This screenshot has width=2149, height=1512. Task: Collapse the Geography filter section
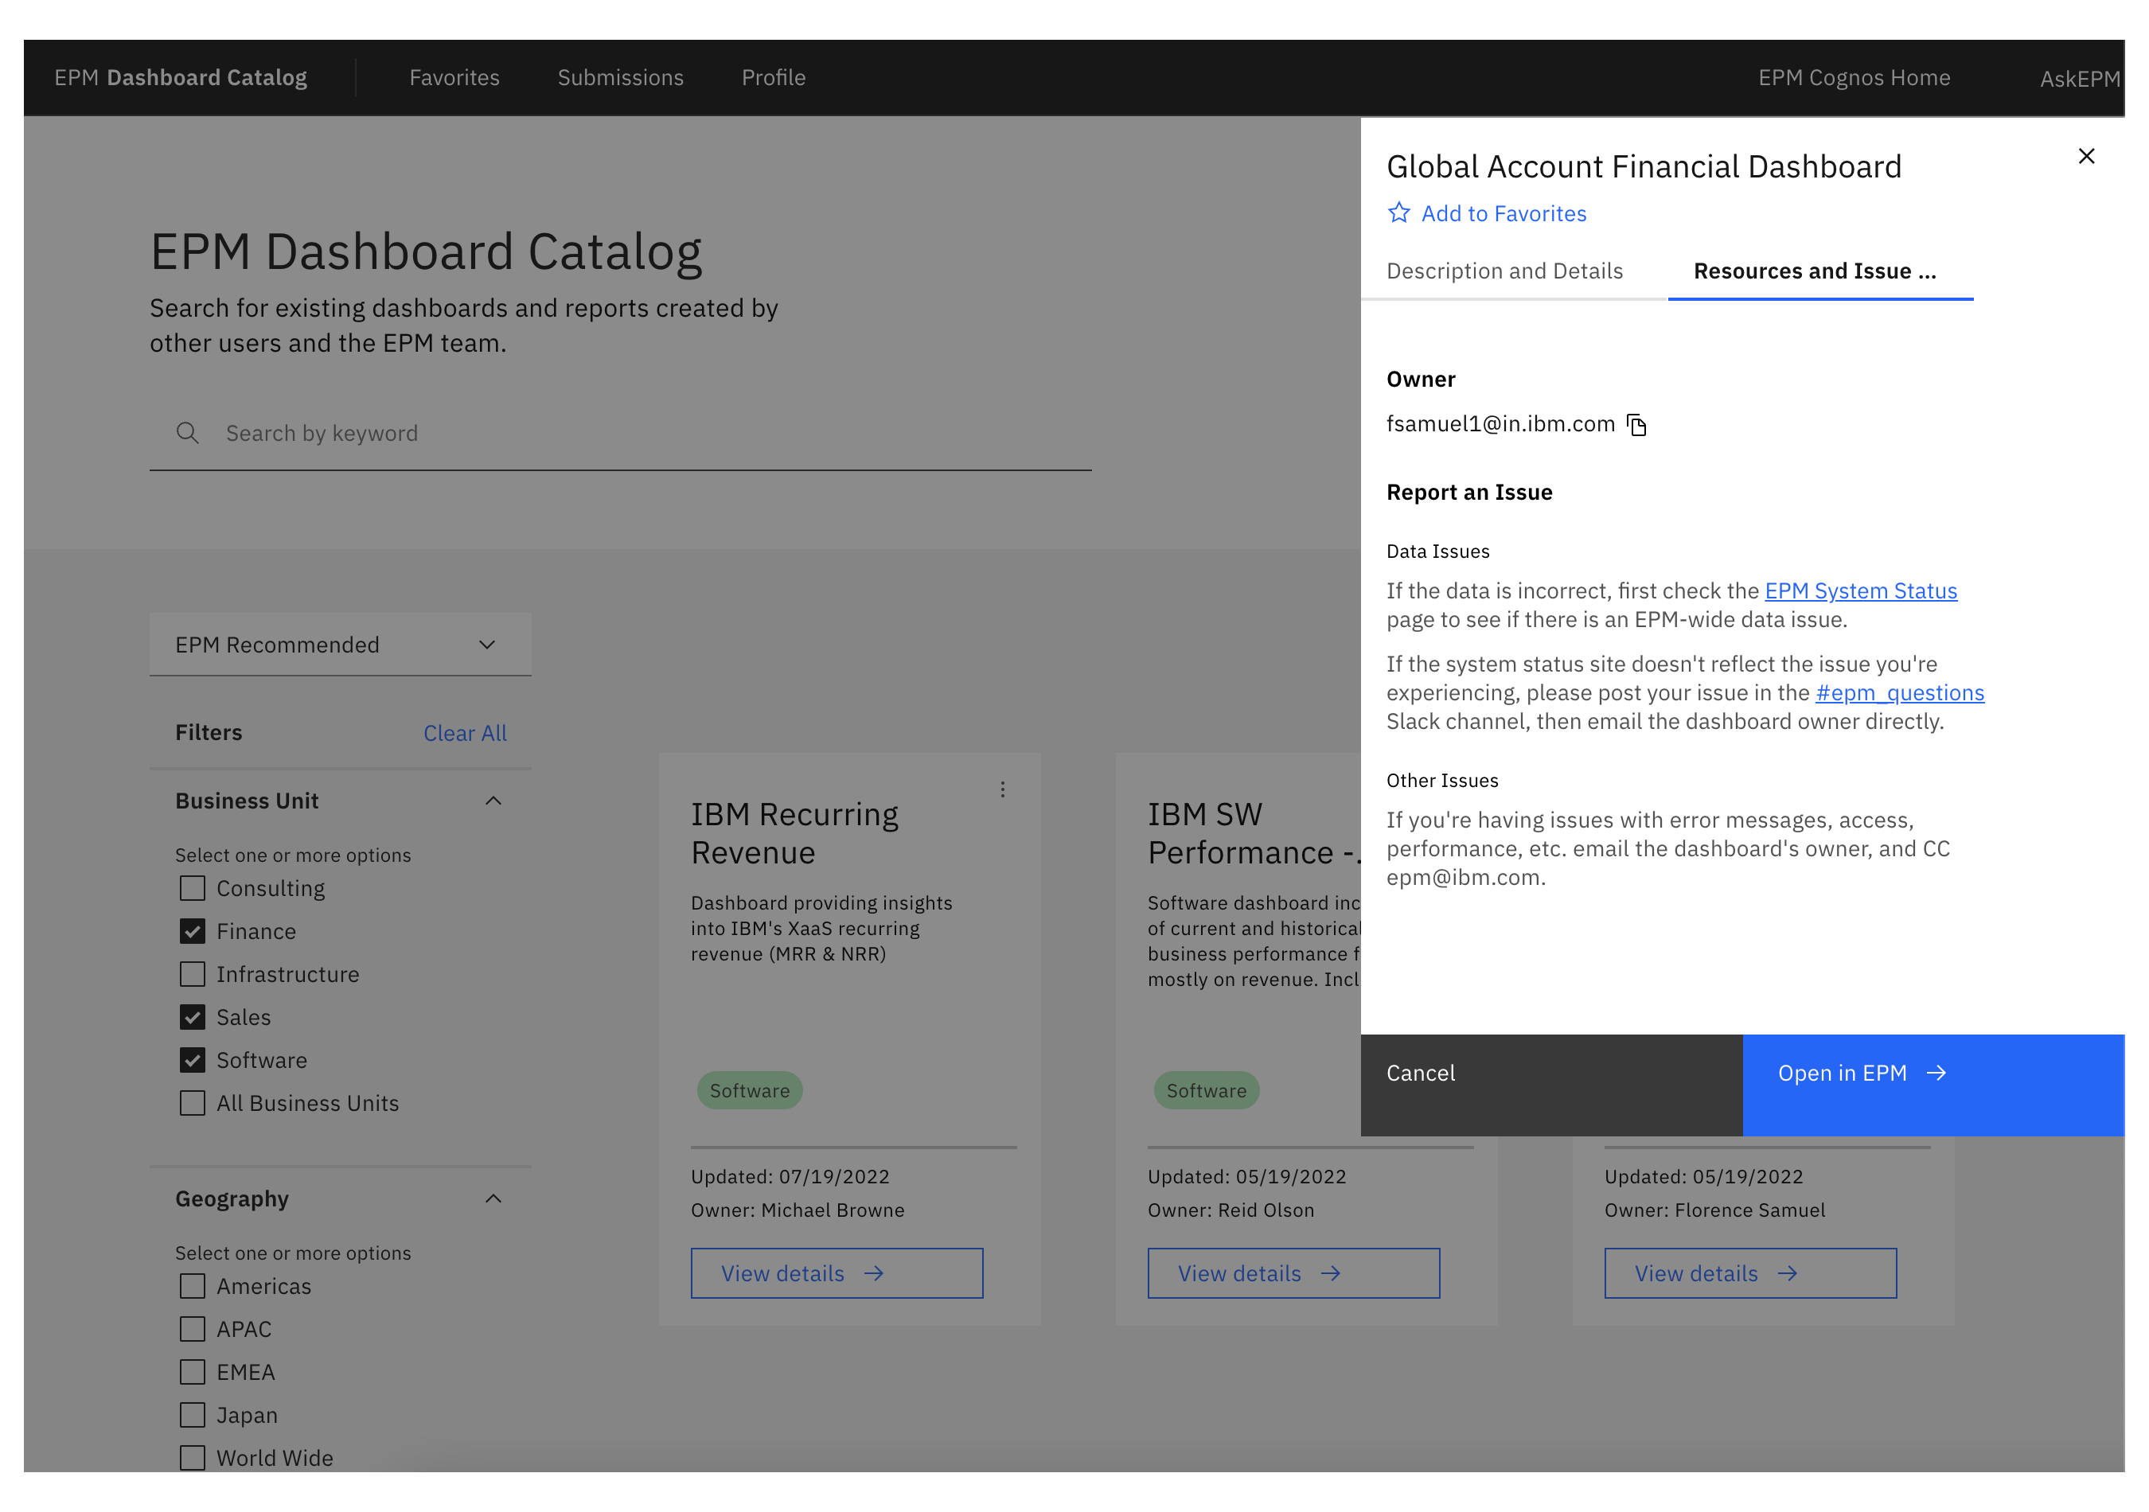[493, 1198]
